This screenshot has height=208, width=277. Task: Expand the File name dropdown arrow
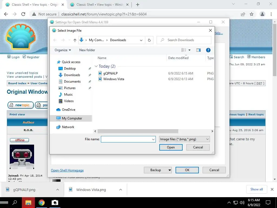[153, 139]
